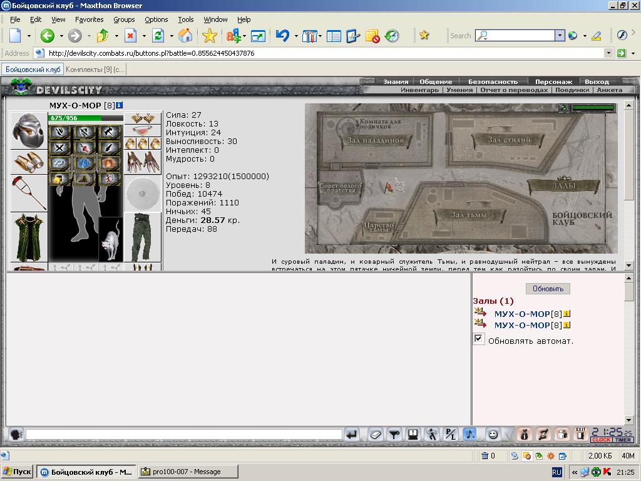Click the RU language indicator in taskbar
The height and width of the screenshot is (481, 641).
pyautogui.click(x=556, y=472)
